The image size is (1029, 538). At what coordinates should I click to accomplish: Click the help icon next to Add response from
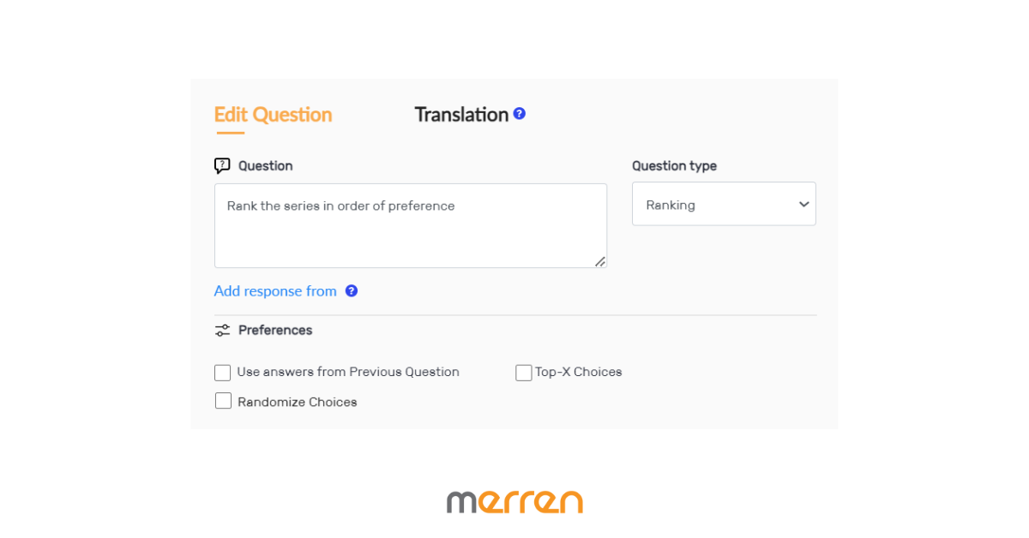coord(352,291)
